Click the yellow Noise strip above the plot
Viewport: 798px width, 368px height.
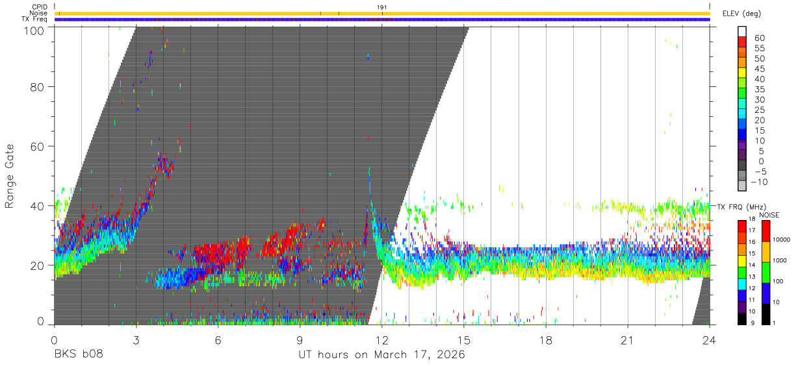pos(382,13)
